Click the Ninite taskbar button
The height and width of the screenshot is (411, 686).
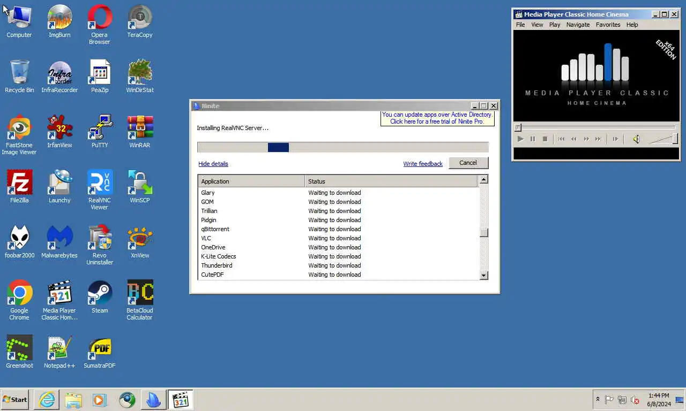pyautogui.click(x=153, y=399)
